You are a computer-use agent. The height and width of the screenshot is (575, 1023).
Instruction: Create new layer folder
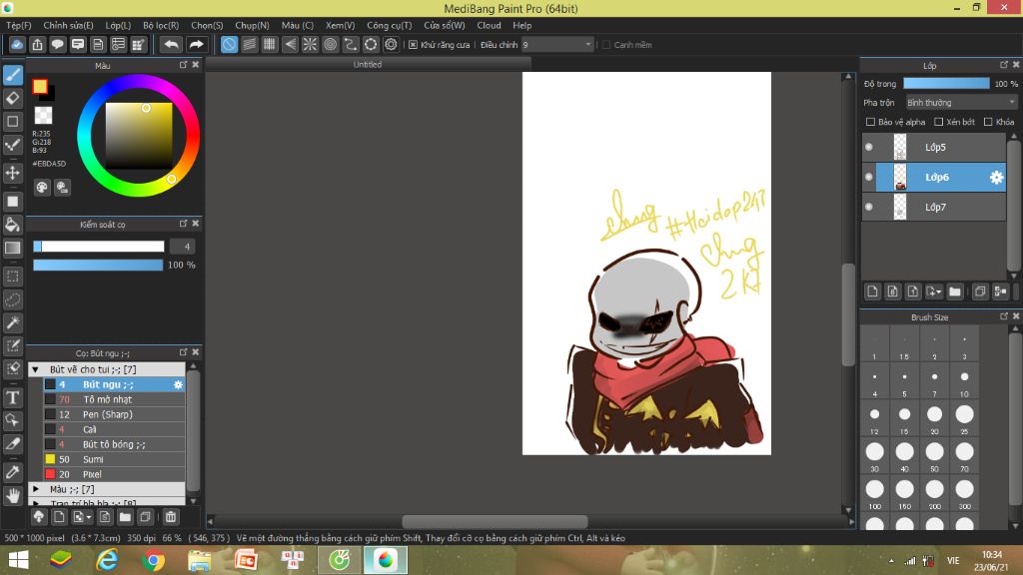tap(954, 291)
